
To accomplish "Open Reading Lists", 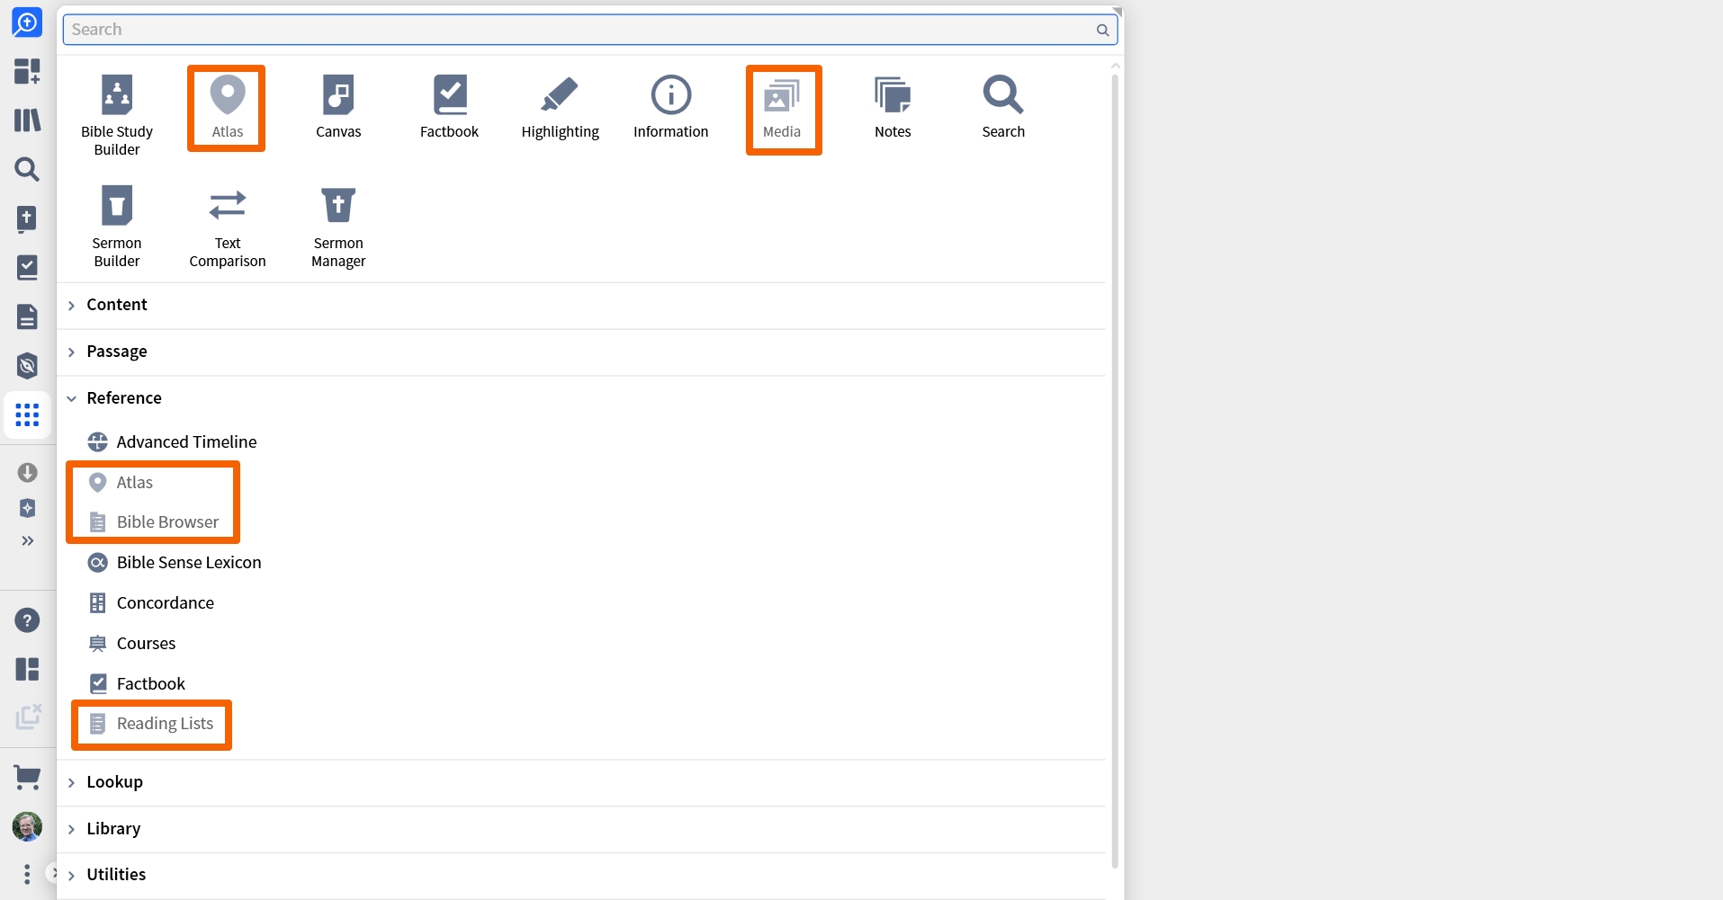I will tap(151, 724).
